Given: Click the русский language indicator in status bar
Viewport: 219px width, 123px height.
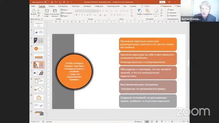Looking at the screenshot, I should (x=49, y=122).
